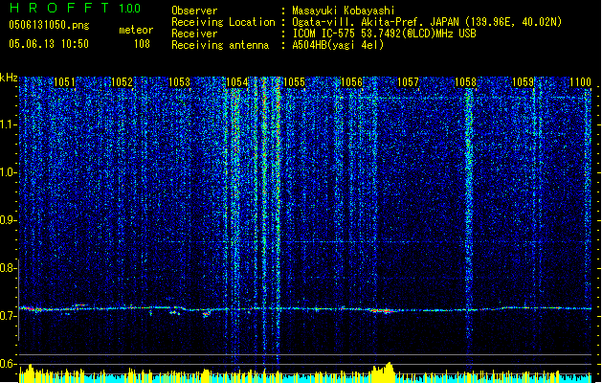602x383 pixels.
Task: Click the 1053 time marker
Action: point(179,82)
